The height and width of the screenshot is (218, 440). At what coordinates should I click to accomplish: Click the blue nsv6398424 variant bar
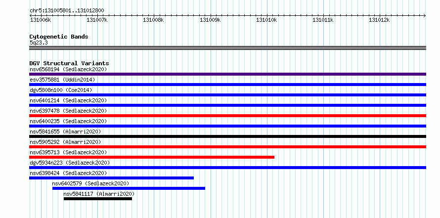(x=111, y=178)
